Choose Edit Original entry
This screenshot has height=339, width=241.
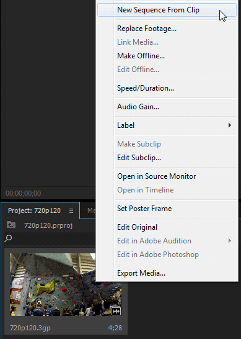(137, 227)
